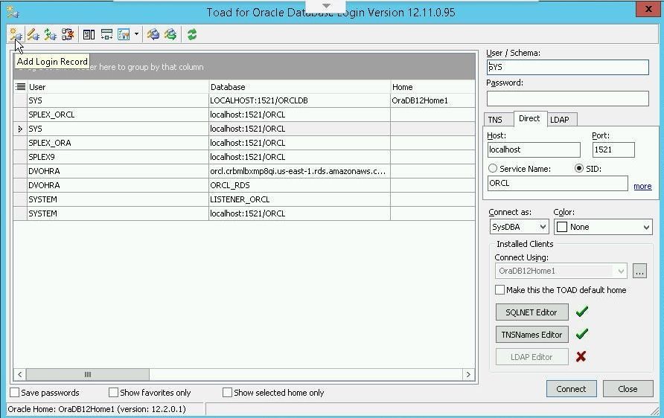This screenshot has width=664, height=418.
Task: Click the pull-down arrow above the title
Action: [326, 6]
